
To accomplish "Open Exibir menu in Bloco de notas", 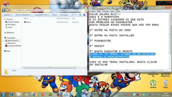I will [x=112, y=11].
